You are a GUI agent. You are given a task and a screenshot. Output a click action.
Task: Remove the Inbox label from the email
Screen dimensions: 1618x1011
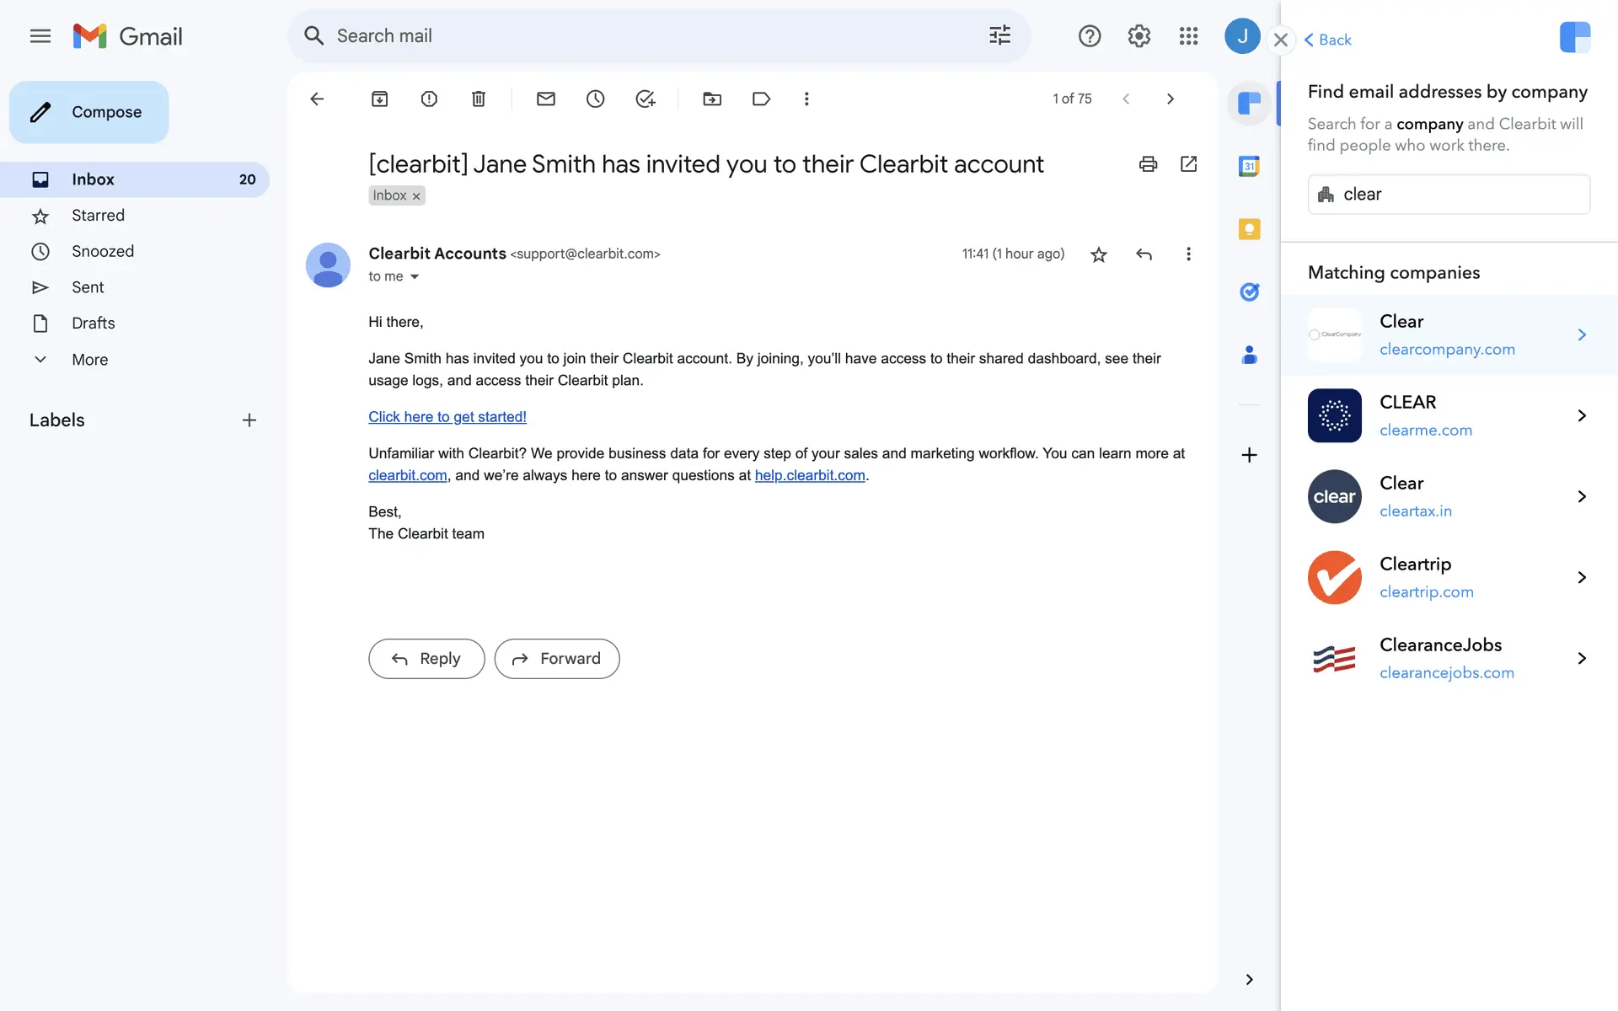click(x=416, y=195)
